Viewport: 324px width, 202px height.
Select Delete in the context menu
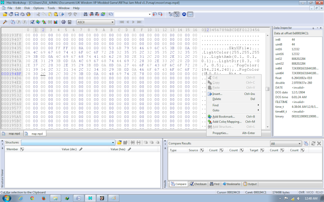coord(234,99)
